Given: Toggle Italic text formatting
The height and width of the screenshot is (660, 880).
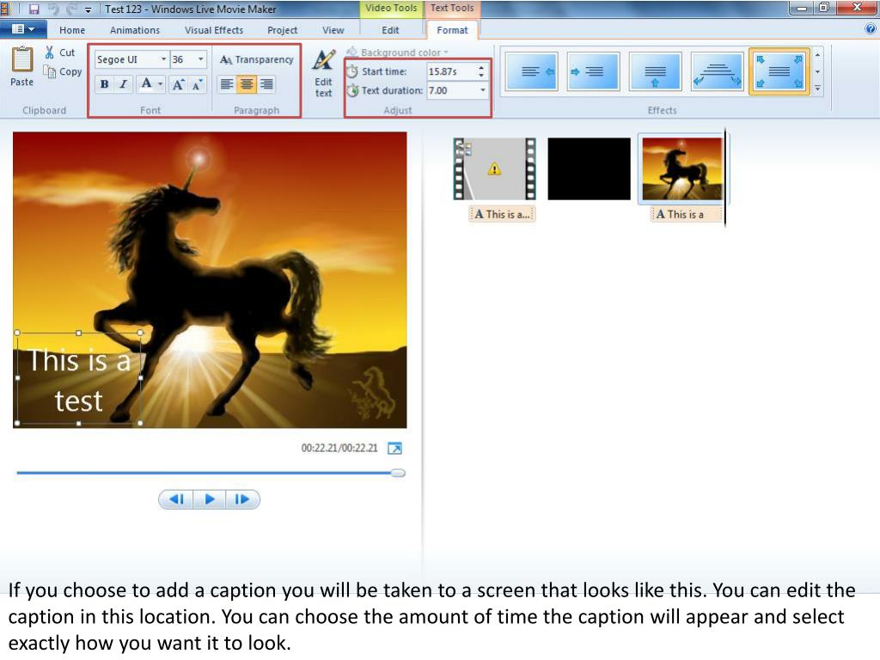Looking at the screenshot, I should coord(123,84).
